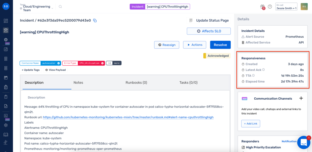Click the Affects SLO button

coord(209,31)
